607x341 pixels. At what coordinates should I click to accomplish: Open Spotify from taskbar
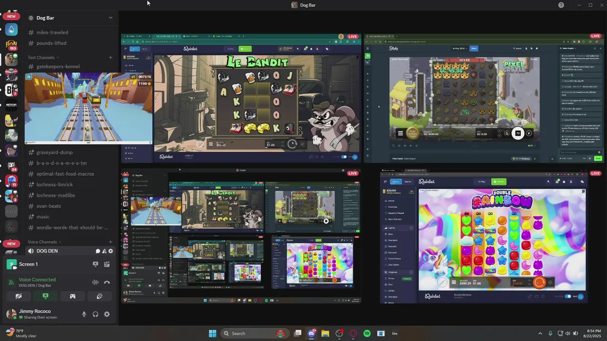click(367, 333)
